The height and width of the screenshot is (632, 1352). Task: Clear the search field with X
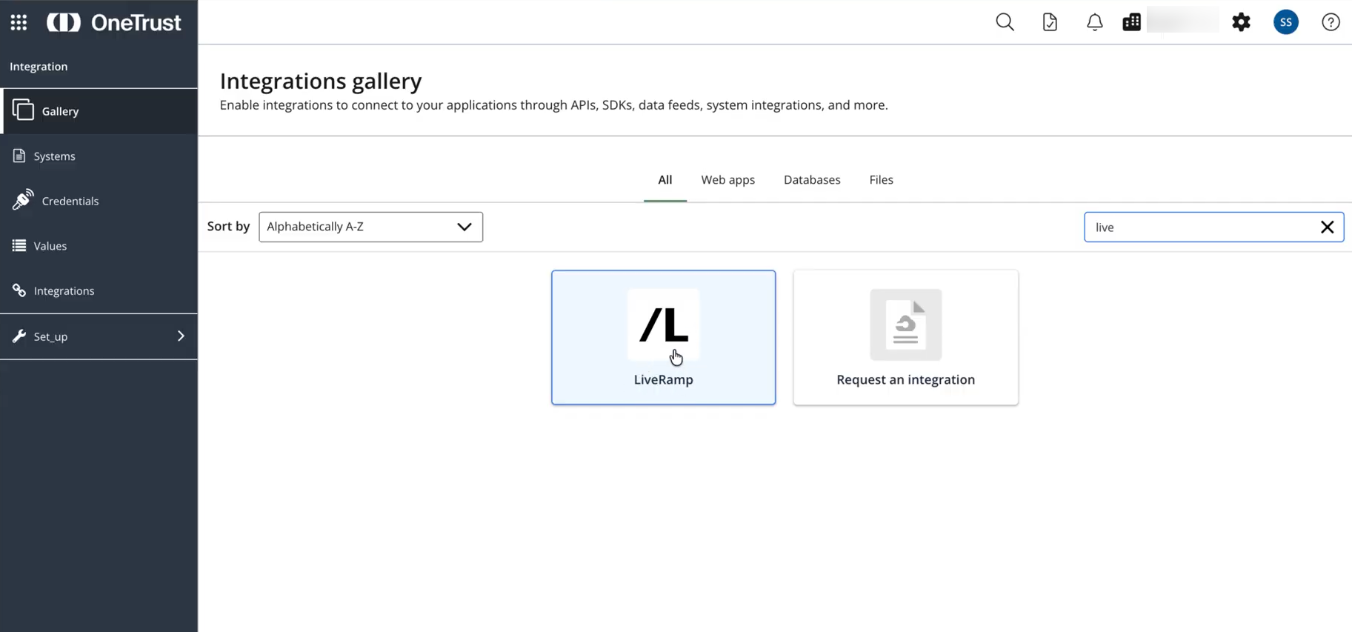[x=1327, y=227]
